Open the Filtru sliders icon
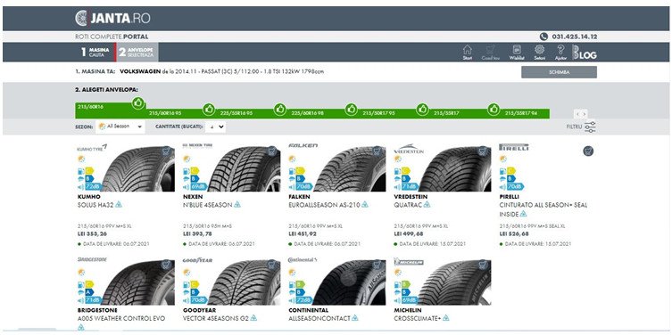 (590, 127)
